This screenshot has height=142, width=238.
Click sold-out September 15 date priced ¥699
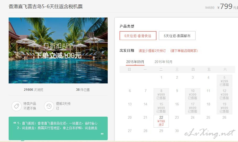(161, 108)
